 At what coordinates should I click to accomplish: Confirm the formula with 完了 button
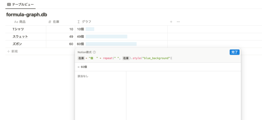(234, 52)
